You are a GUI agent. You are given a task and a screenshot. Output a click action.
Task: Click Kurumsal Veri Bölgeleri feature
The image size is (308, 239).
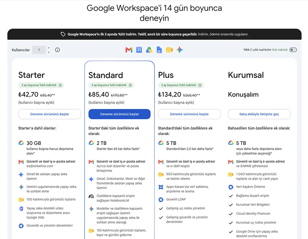[253, 205]
